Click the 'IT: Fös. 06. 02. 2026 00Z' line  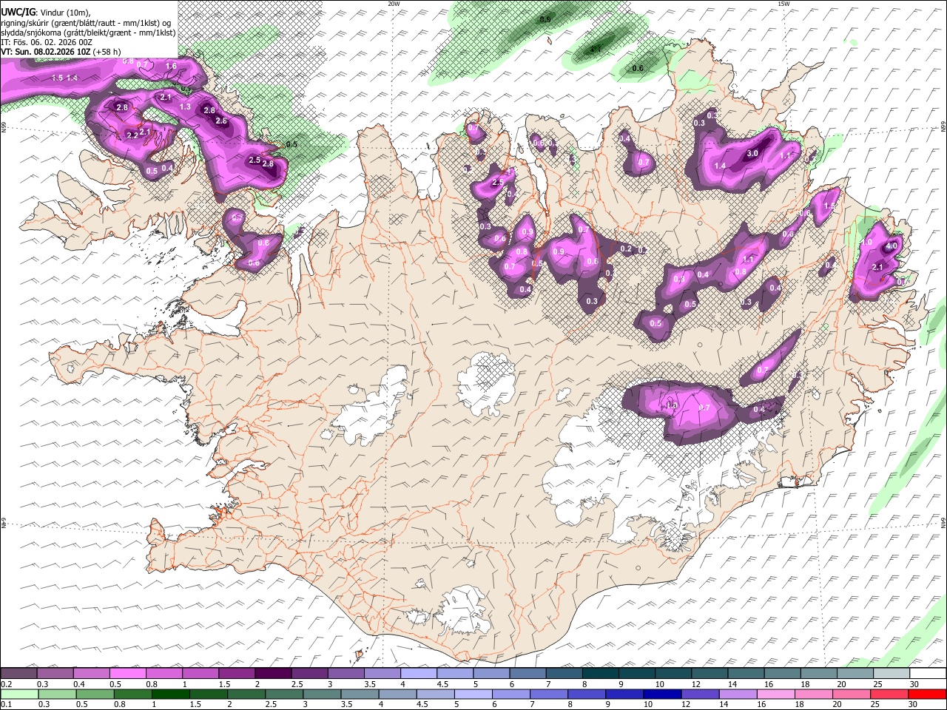pos(47,42)
